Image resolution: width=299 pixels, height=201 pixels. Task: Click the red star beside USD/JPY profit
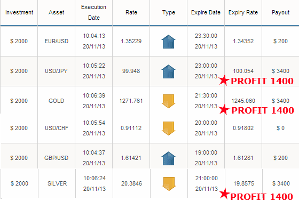click(224, 80)
